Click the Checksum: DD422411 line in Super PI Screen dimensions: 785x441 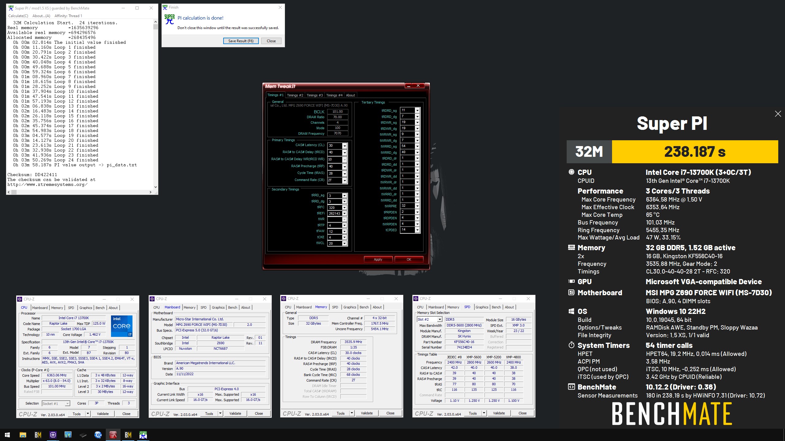click(32, 175)
